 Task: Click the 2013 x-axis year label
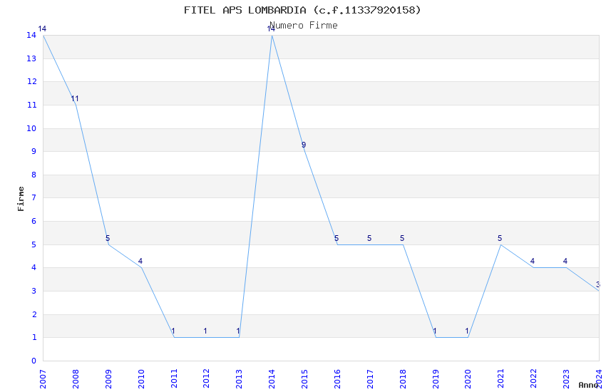[x=240, y=379]
